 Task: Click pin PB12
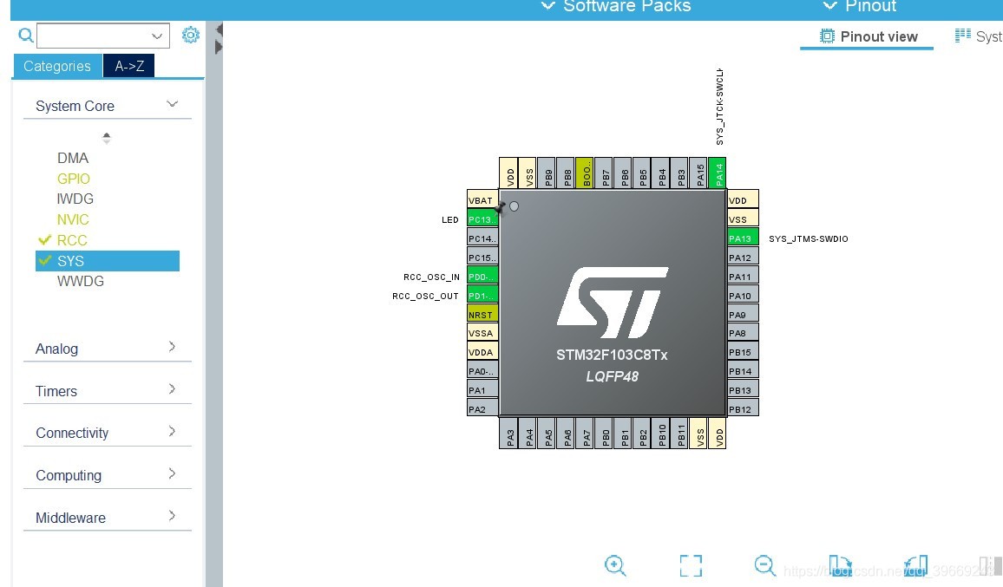(x=743, y=408)
